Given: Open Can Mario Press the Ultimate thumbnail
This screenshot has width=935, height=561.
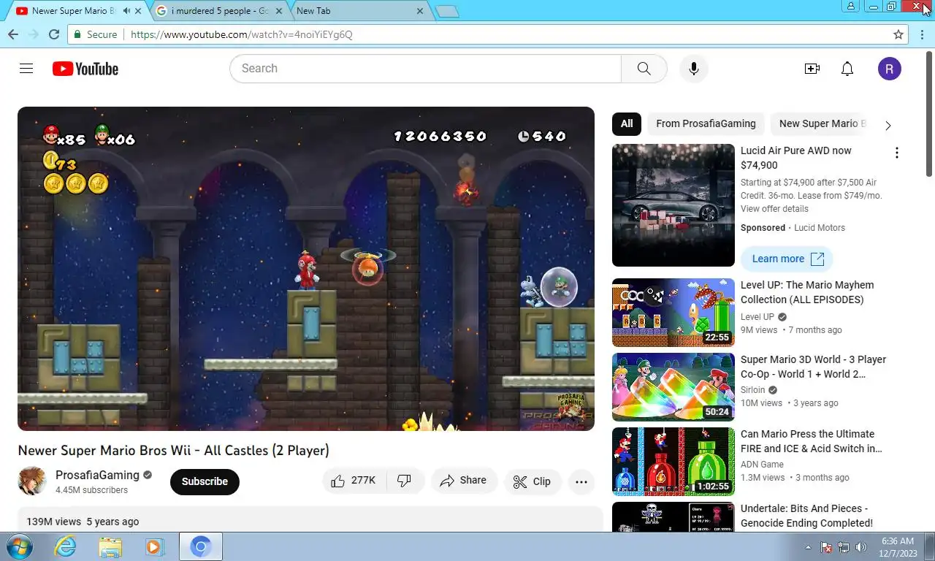Looking at the screenshot, I should click(x=673, y=462).
